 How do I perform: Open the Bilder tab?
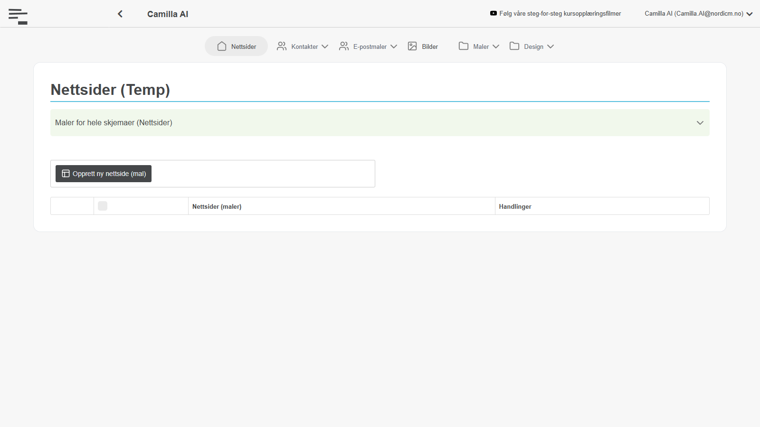[423, 46]
